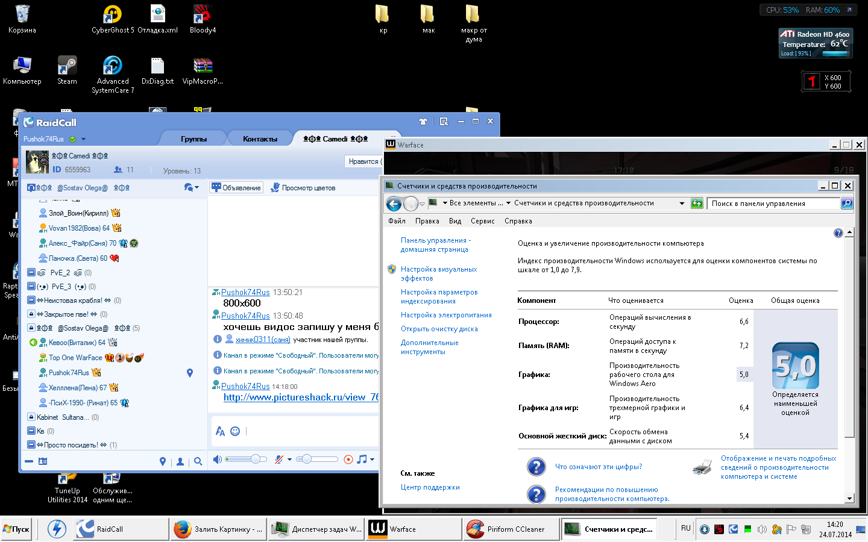Adjust the RaidCall microphone volume slider
The height and width of the screenshot is (542, 868).
(318, 459)
